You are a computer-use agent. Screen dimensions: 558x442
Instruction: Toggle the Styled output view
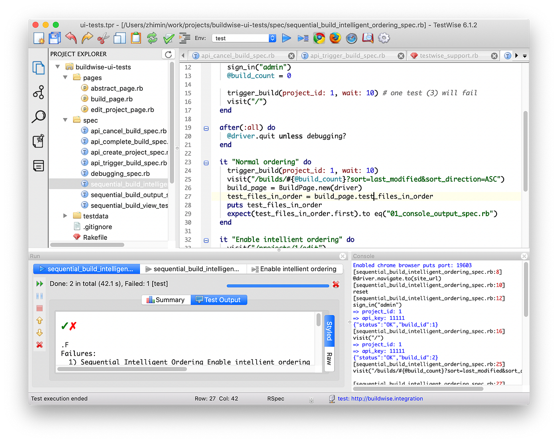pyautogui.click(x=329, y=330)
